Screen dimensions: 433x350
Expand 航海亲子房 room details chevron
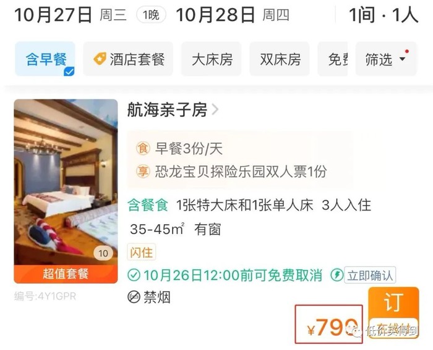215,110
